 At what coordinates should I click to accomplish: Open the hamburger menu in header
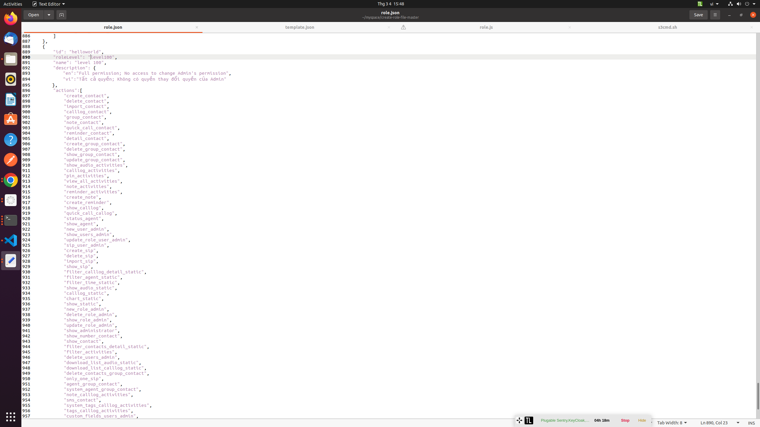pos(715,15)
